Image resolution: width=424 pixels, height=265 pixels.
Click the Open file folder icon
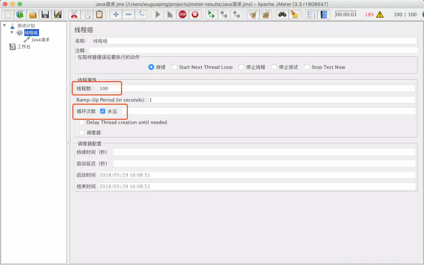point(33,14)
